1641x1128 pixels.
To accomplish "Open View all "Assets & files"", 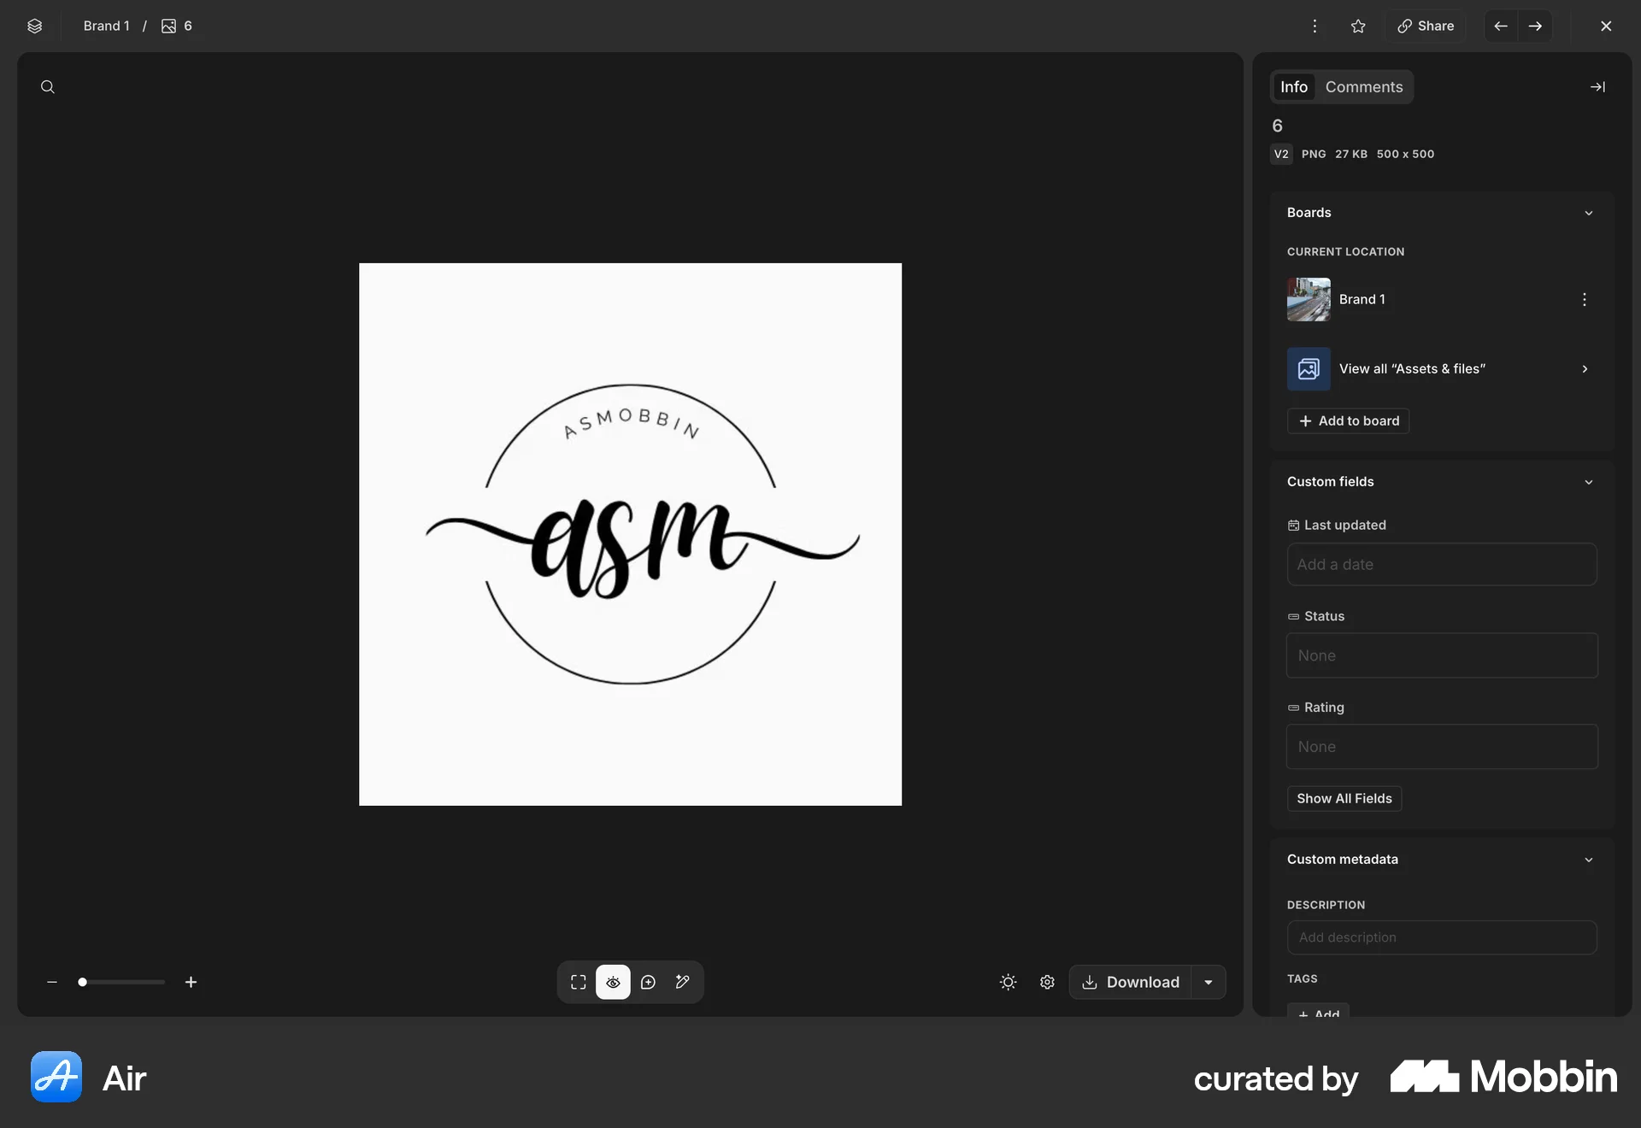I will coord(1442,368).
